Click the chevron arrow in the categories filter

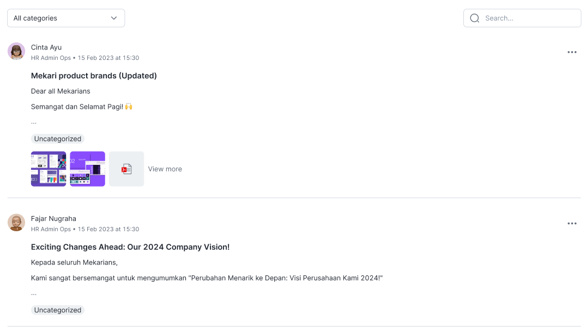(x=114, y=18)
